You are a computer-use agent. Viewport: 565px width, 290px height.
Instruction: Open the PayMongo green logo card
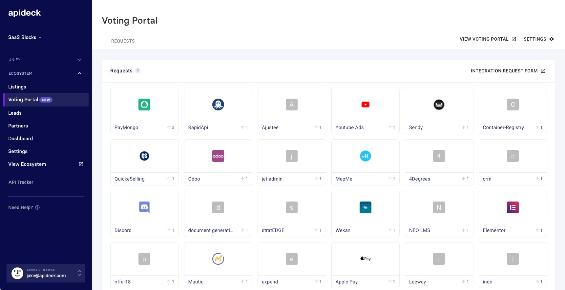(x=144, y=105)
